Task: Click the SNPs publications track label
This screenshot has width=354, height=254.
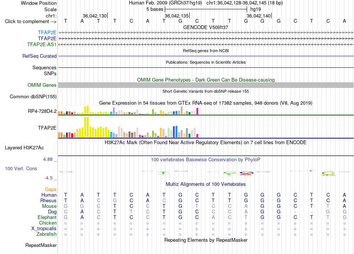Action: tap(50, 73)
